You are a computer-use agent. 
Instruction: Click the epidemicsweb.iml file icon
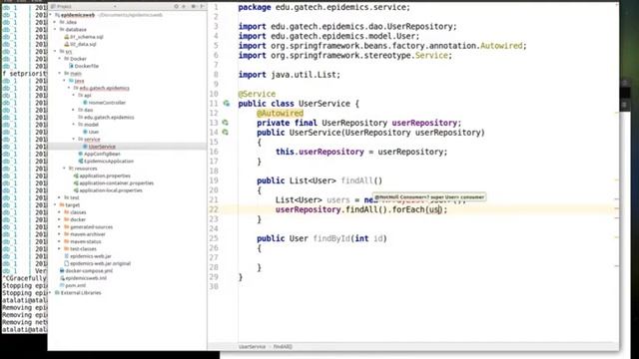pyautogui.click(x=62, y=278)
